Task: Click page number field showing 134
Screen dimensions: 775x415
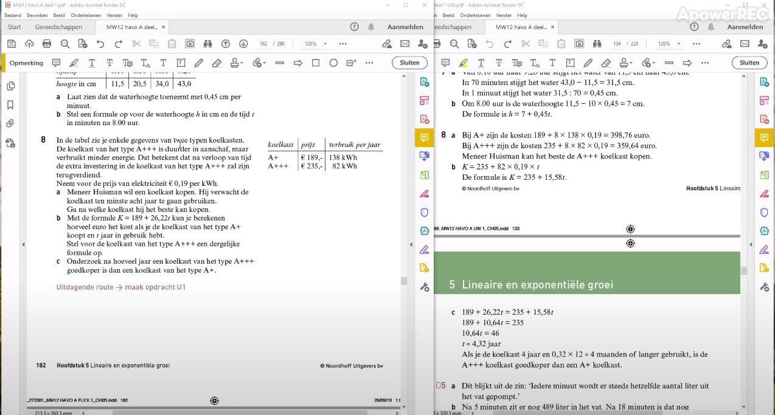Action: (617, 44)
